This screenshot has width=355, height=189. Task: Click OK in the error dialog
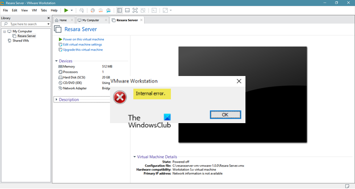coord(225,115)
